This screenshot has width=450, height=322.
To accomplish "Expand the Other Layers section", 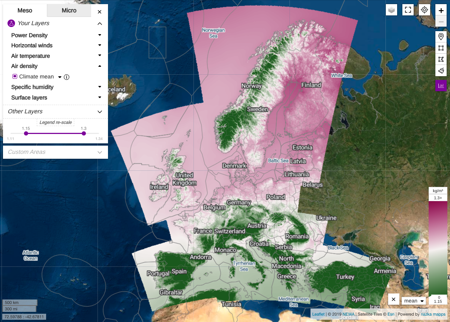I will click(100, 111).
